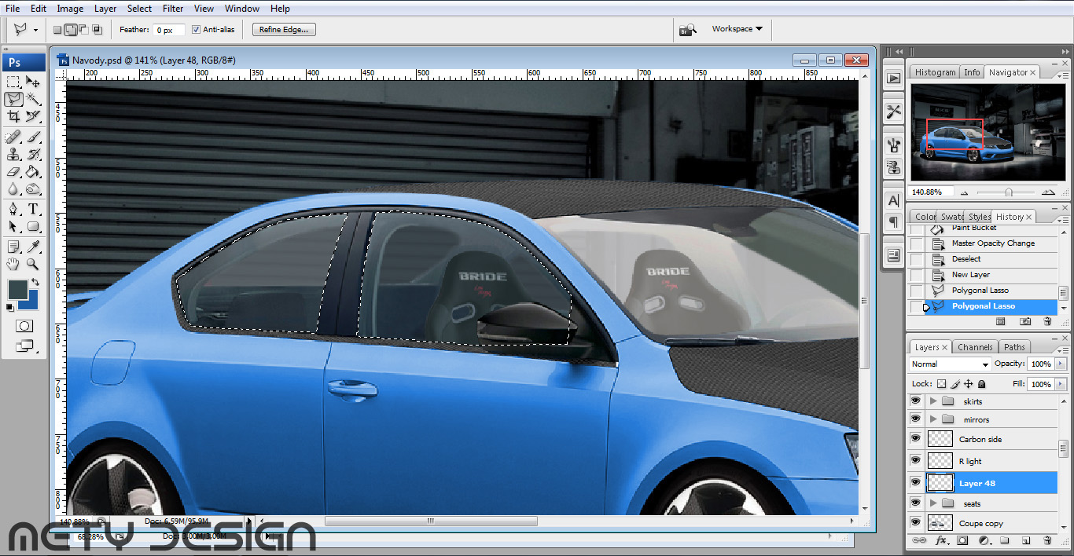
Task: Select the Healing Brush tool
Action: click(x=13, y=137)
